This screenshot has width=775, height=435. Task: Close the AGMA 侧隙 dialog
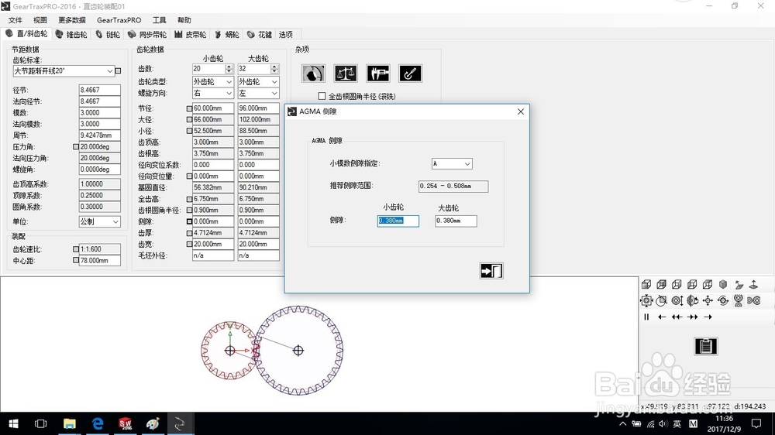(521, 111)
